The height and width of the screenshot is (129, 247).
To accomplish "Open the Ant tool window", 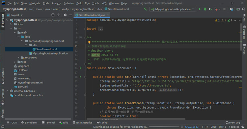I will 244,18.
